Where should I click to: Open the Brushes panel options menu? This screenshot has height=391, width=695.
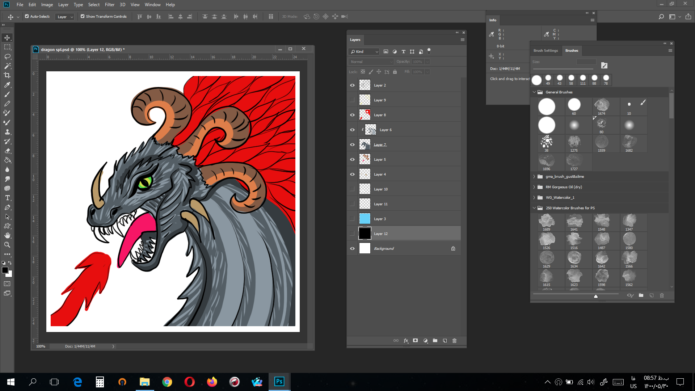[x=670, y=51]
